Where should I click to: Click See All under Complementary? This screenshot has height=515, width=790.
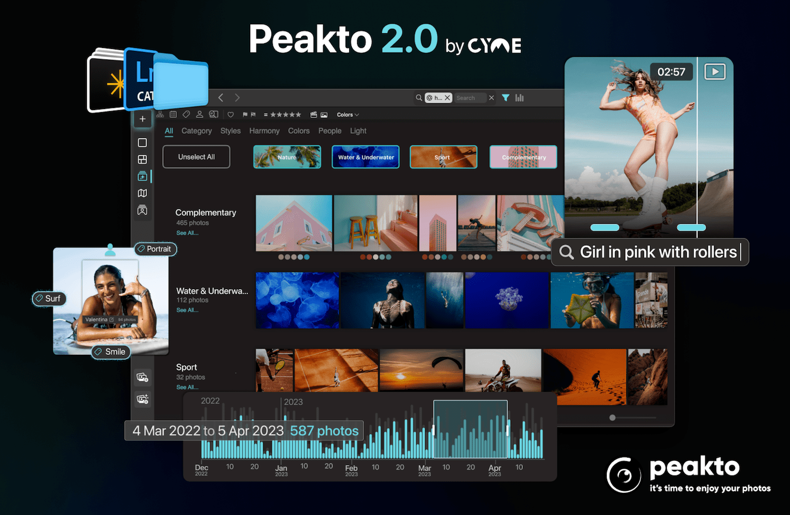click(x=187, y=233)
